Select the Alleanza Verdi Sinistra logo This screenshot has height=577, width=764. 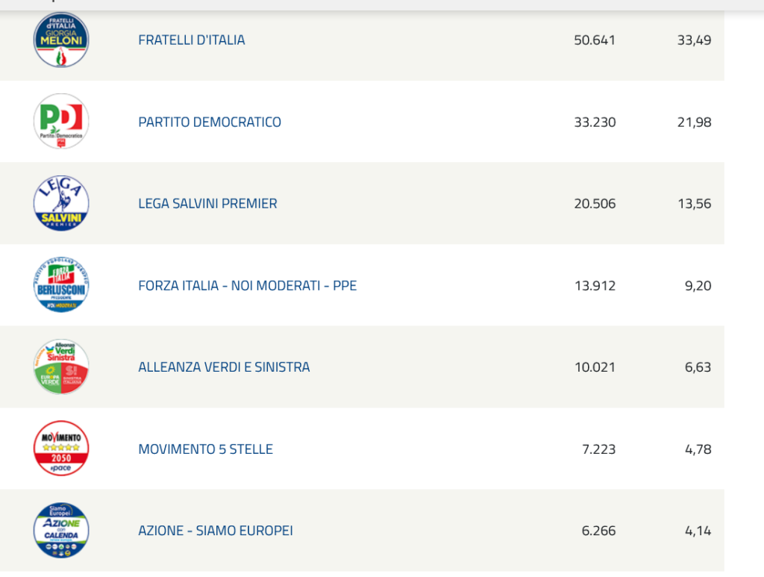[x=61, y=367]
